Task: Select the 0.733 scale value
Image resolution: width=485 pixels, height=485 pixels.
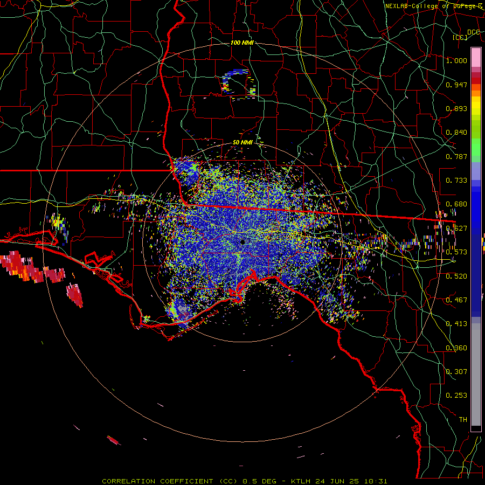Action: click(456, 181)
